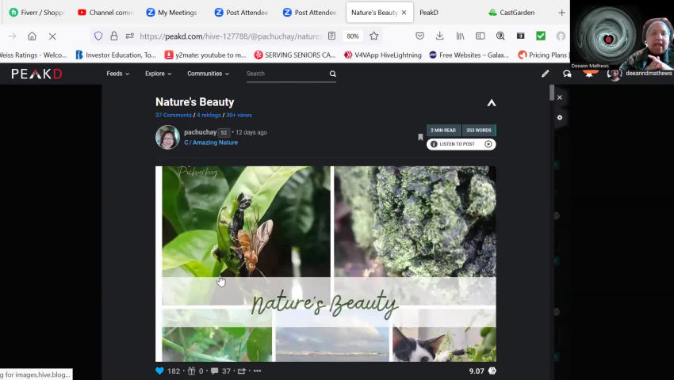The image size is (674, 380).
Task: Toggle reader view icon
Action: click(x=331, y=36)
